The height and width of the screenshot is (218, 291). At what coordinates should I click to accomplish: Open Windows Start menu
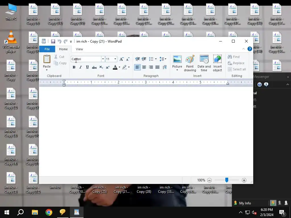[x=7, y=212]
